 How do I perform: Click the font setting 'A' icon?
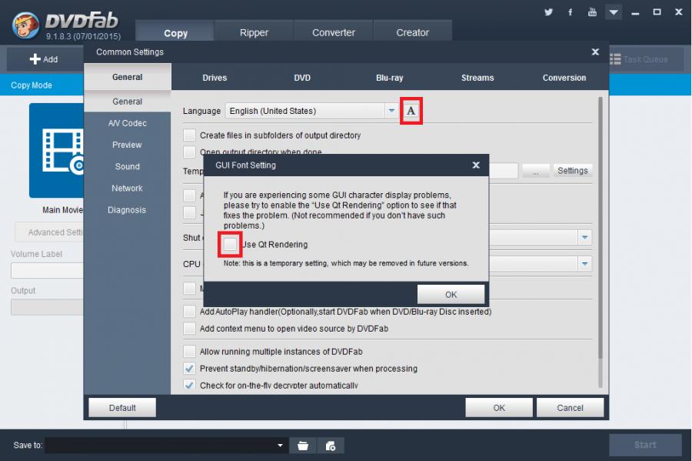pyautogui.click(x=411, y=111)
